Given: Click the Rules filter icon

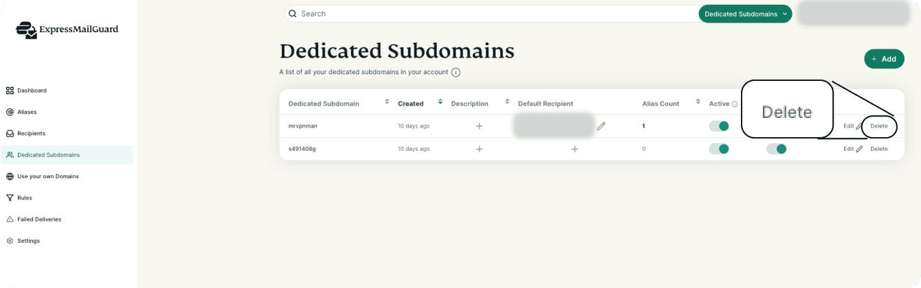Looking at the screenshot, I should click(10, 198).
